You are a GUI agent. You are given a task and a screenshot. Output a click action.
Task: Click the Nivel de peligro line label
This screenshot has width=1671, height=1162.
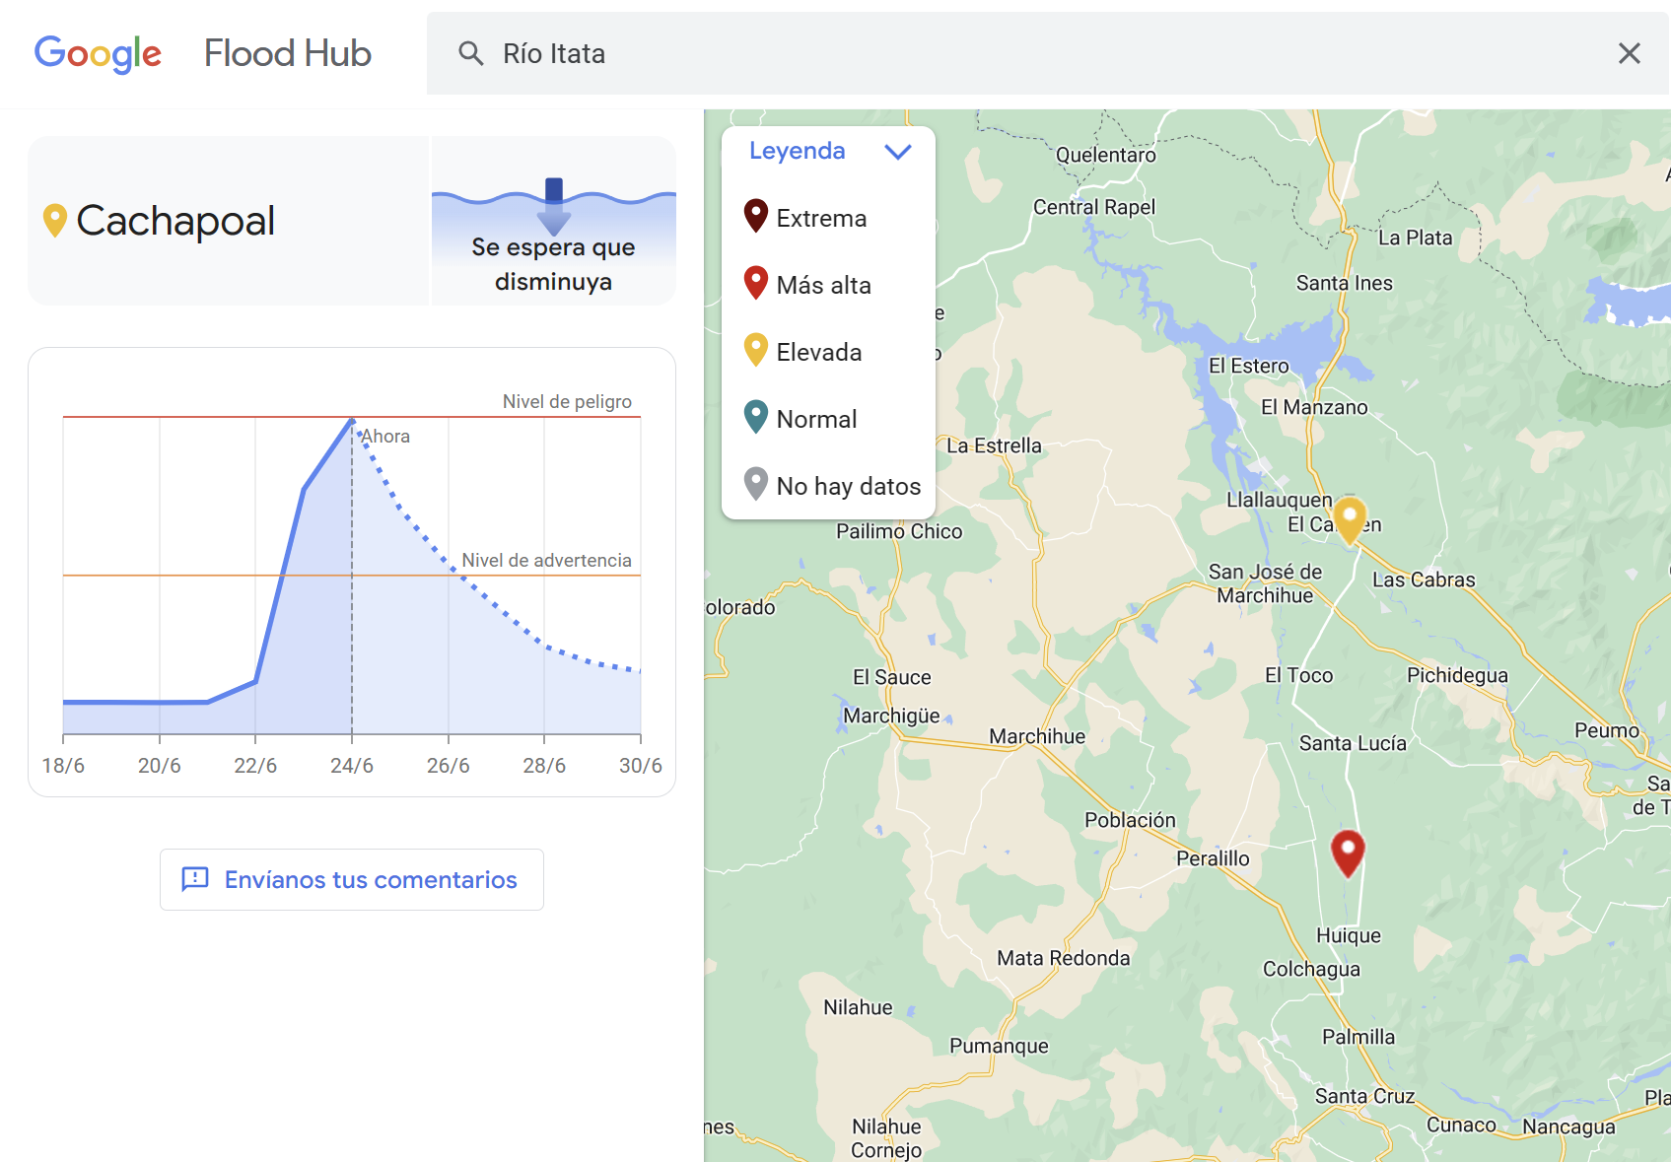click(x=567, y=401)
